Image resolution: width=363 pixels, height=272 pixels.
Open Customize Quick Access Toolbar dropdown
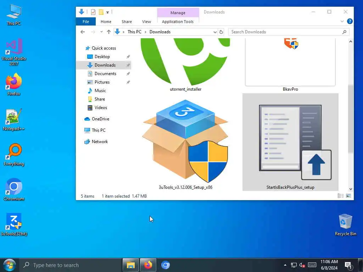pyautogui.click(x=108, y=12)
